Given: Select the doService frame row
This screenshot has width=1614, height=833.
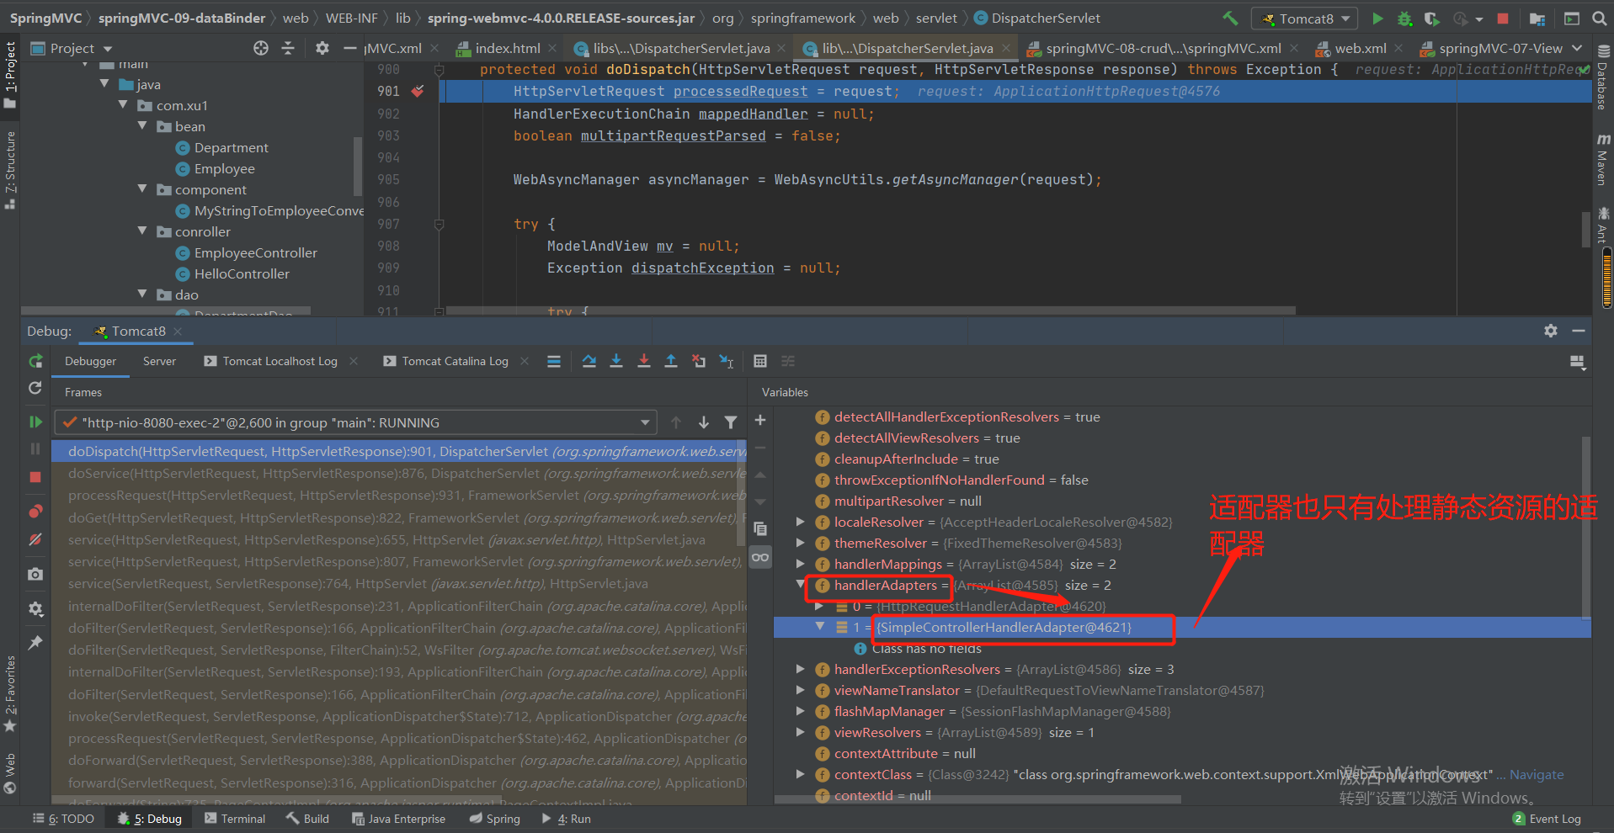Looking at the screenshot, I should pyautogui.click(x=398, y=474).
